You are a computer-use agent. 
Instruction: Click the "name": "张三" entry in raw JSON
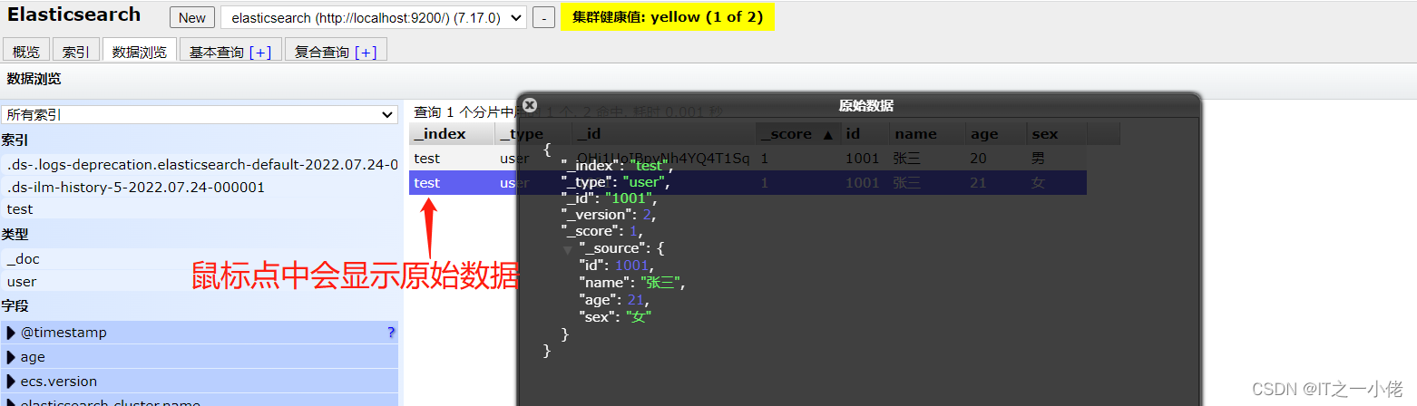pos(631,282)
